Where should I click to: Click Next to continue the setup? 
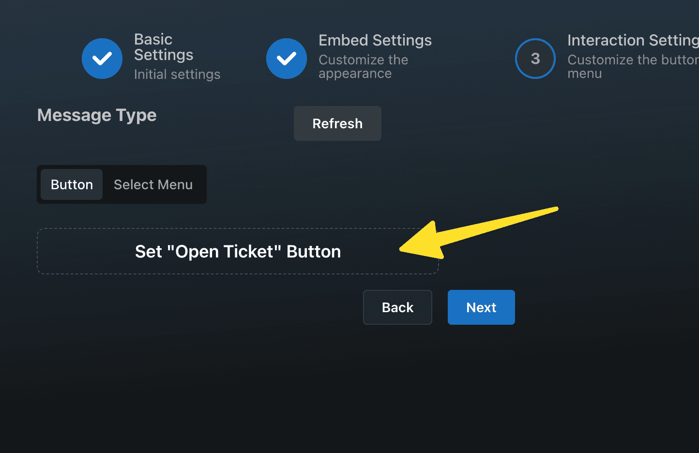click(481, 307)
